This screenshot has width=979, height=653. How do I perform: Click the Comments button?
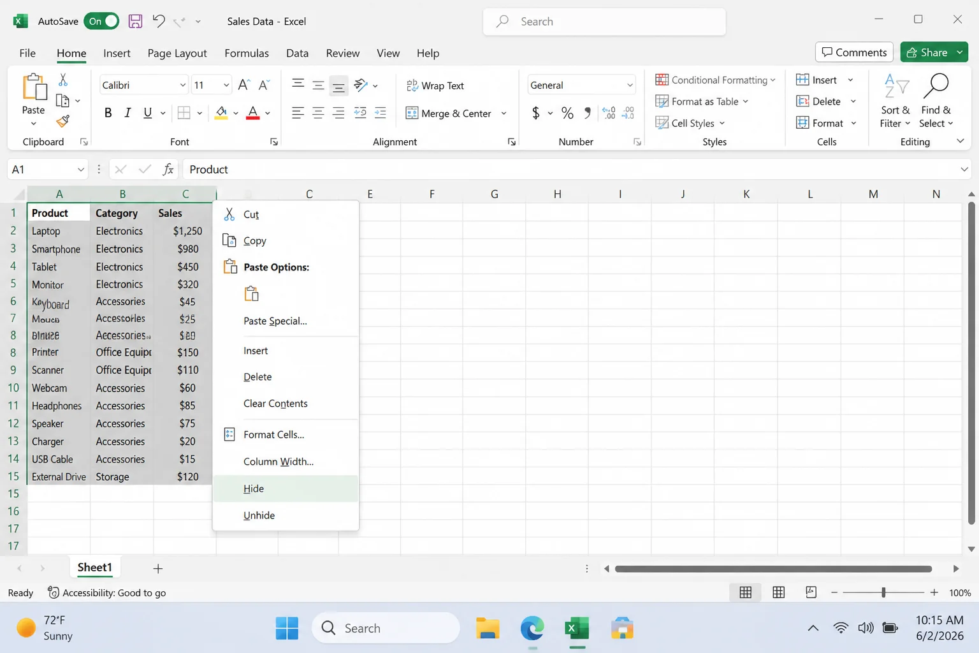coord(854,52)
